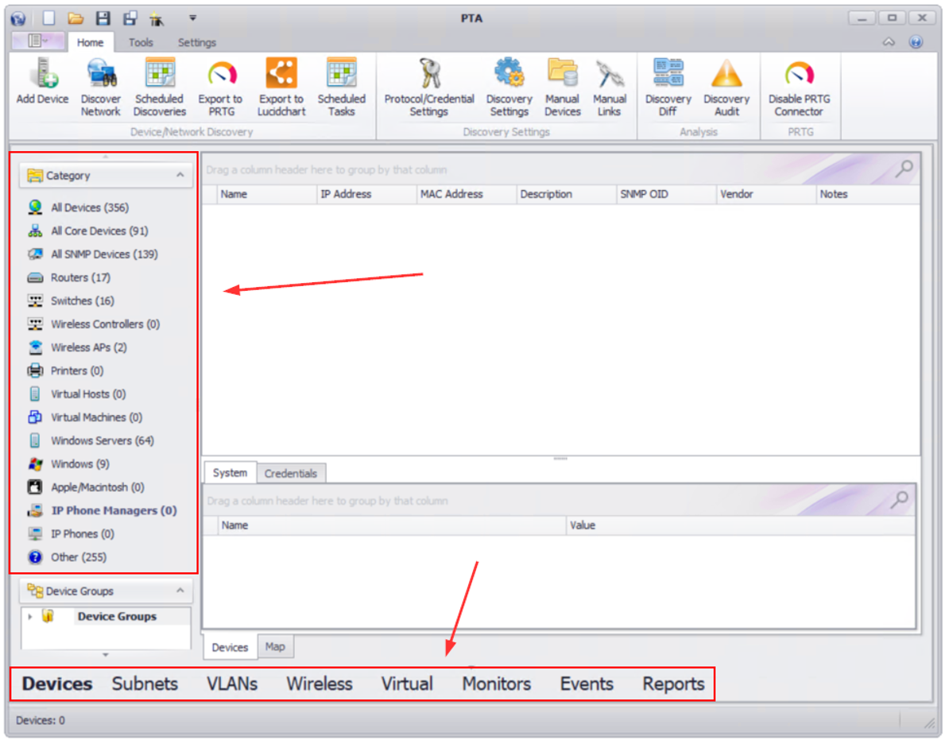Image resolution: width=945 pixels, height=740 pixels.
Task: Open the Quick Access toolbar dropdown
Action: pos(192,17)
